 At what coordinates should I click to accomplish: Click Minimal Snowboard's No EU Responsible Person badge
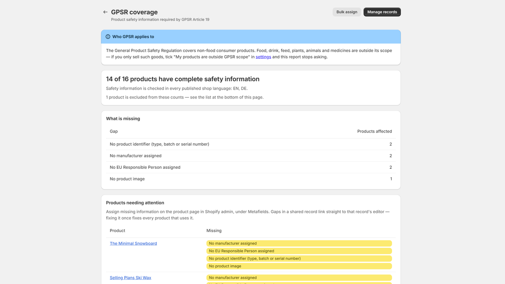click(x=299, y=251)
